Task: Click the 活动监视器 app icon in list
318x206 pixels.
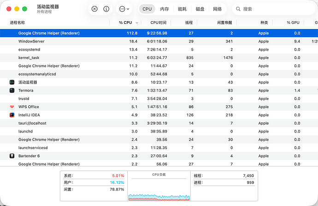Action: (12, 82)
